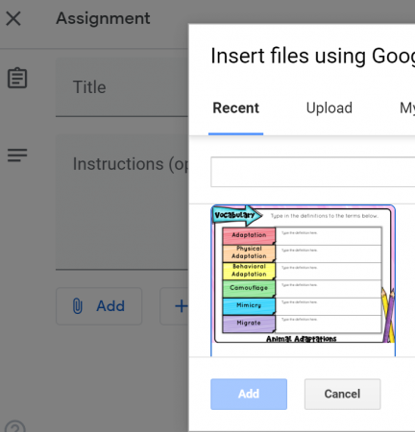Select the Animal Adaptations vocabulary file thumbnail

point(303,280)
